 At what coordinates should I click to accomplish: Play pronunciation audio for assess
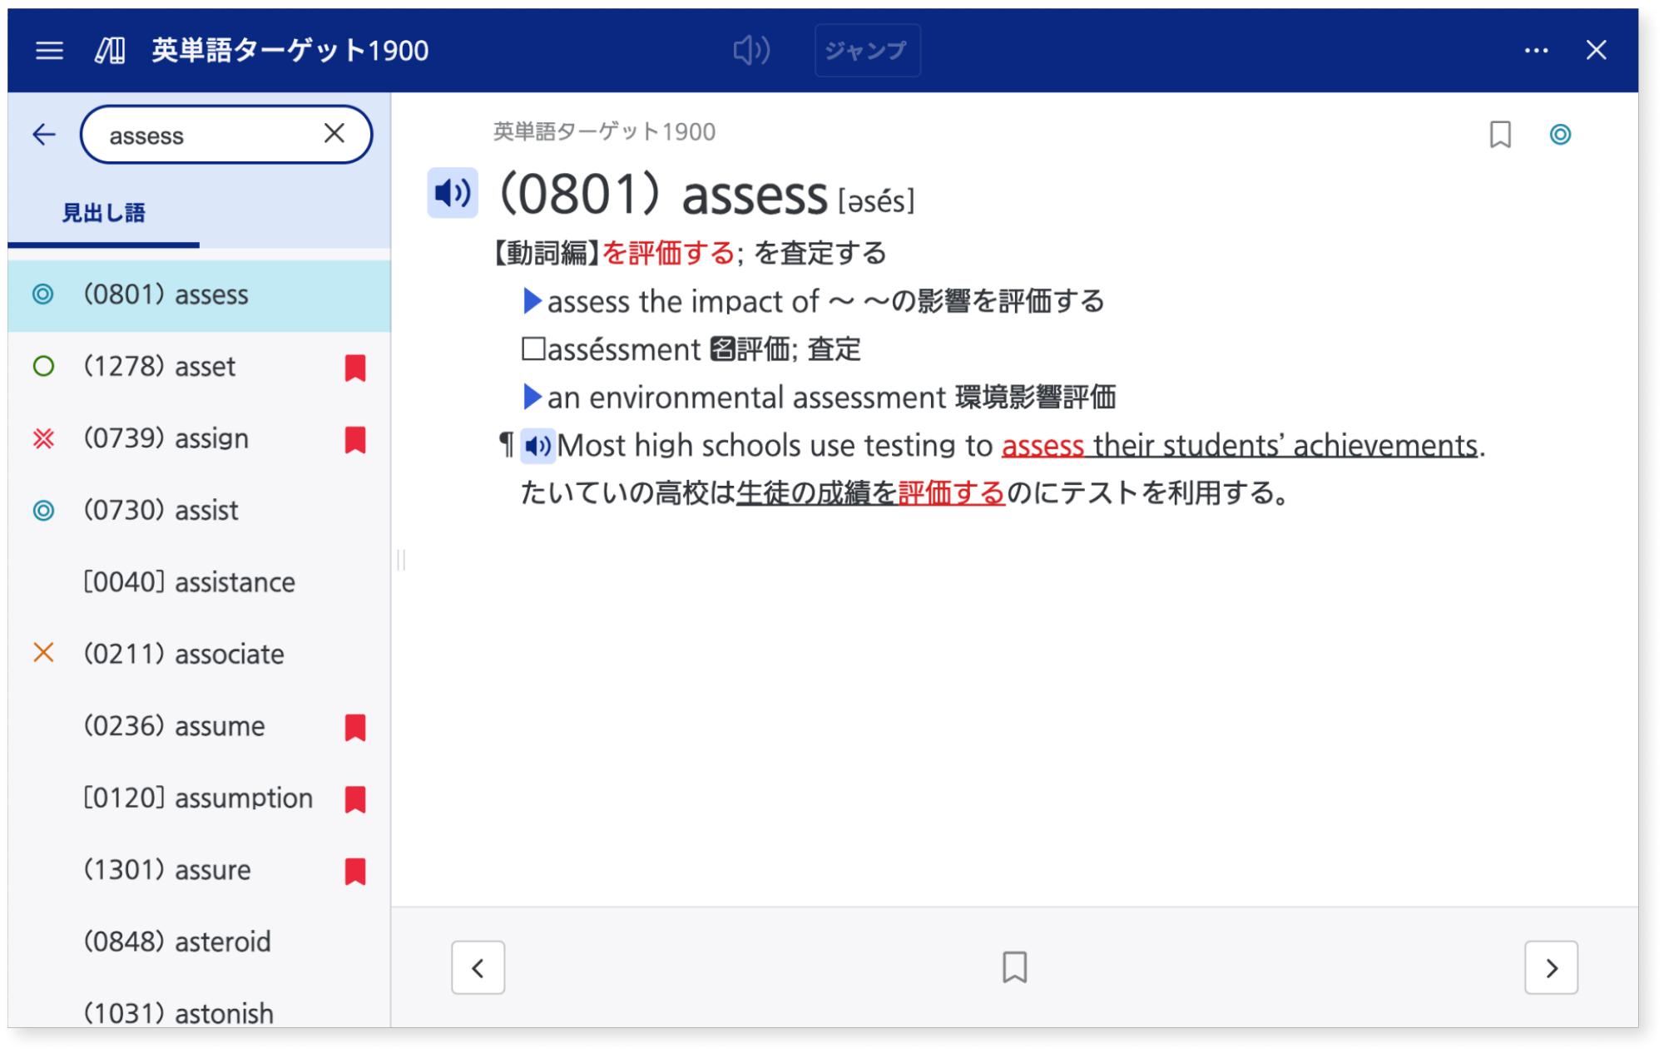[x=452, y=192]
